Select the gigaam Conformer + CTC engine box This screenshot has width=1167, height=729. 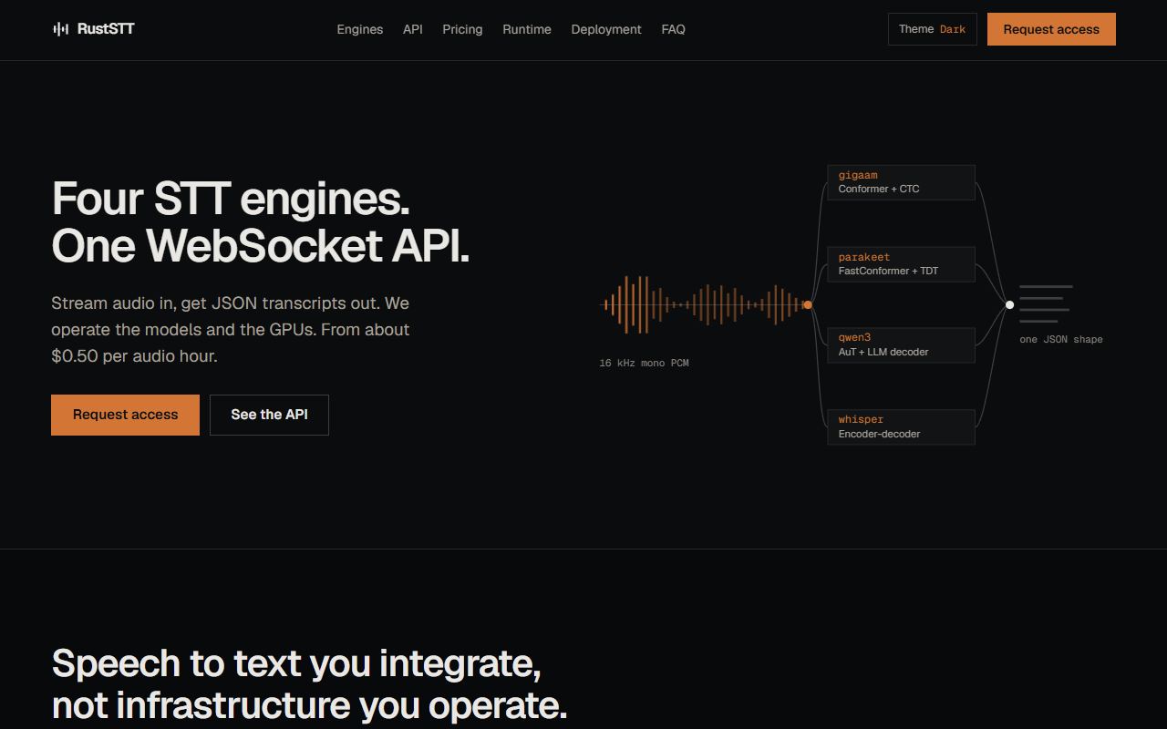tap(901, 182)
